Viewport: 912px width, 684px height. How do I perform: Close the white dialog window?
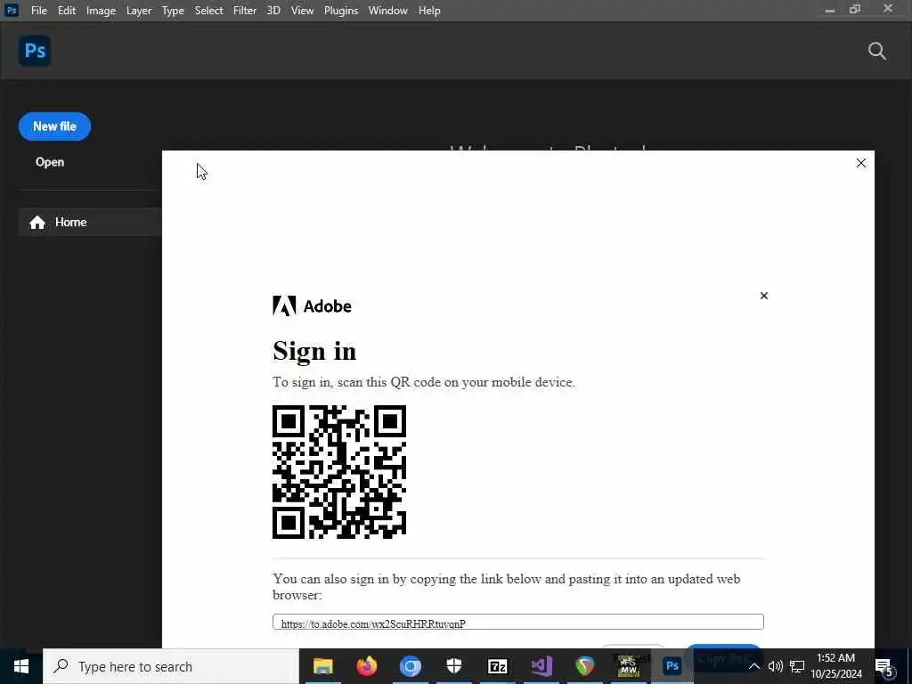pos(861,164)
